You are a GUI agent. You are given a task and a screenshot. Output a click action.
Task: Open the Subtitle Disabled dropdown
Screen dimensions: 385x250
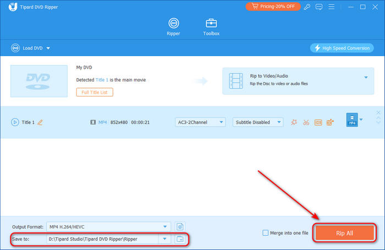click(258, 122)
